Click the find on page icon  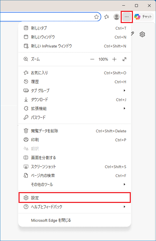[26, 175]
